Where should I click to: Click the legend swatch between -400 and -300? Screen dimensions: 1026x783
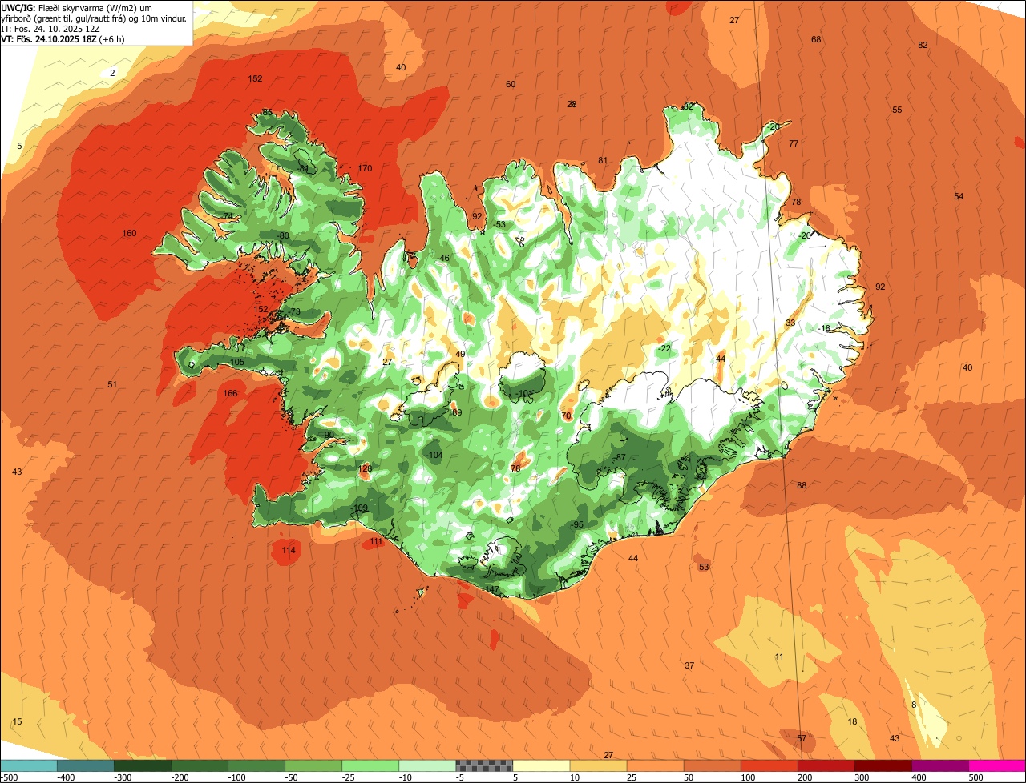click(85, 765)
